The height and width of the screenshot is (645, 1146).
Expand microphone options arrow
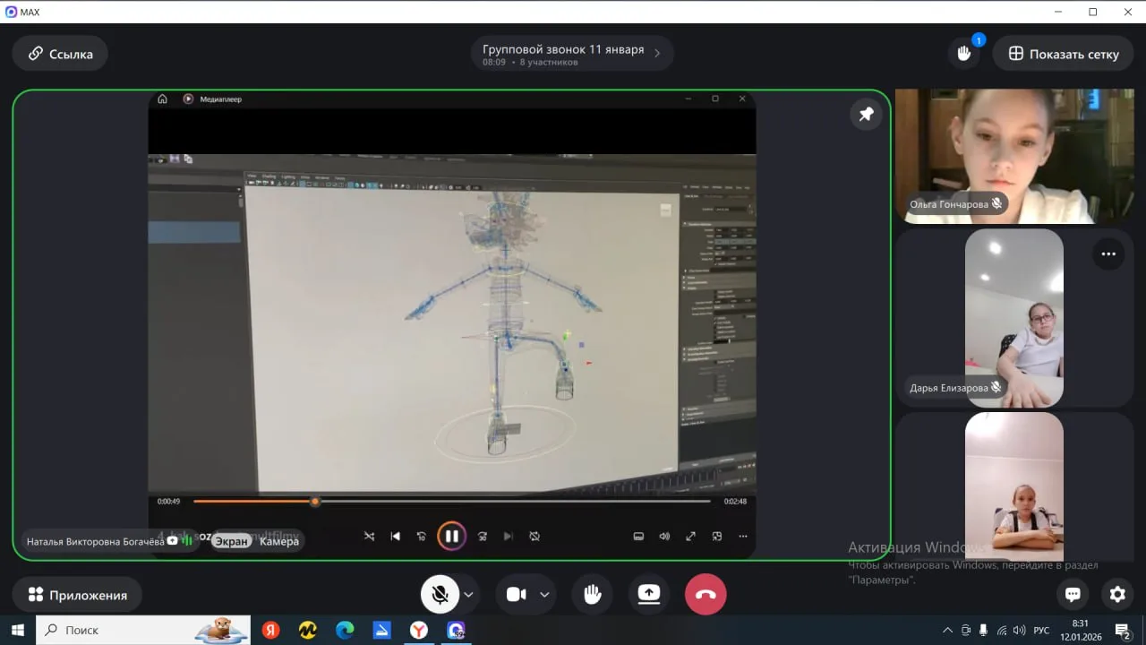468,595
